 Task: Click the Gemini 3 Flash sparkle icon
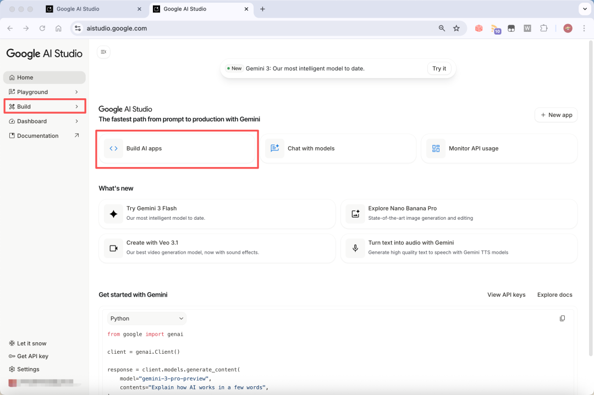click(113, 214)
